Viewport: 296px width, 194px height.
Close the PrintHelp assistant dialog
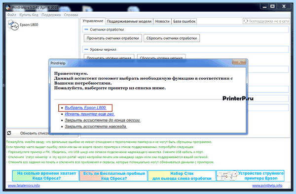(x=239, y=62)
